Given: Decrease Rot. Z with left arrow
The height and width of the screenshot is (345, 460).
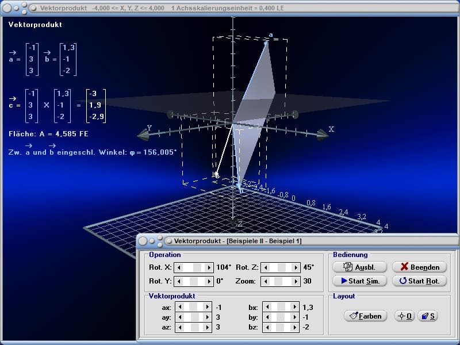Looking at the screenshot, I should tap(264, 267).
